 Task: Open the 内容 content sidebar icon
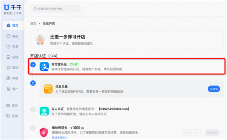(8, 78)
